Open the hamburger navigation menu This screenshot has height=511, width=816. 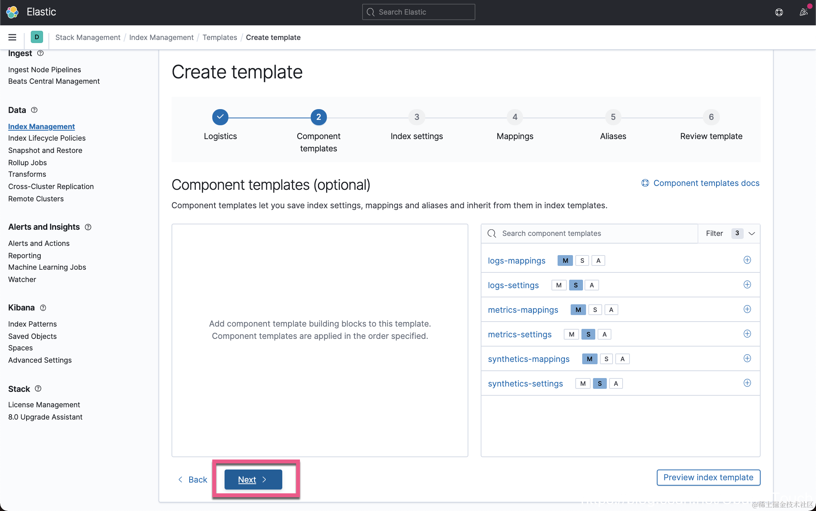(x=12, y=37)
